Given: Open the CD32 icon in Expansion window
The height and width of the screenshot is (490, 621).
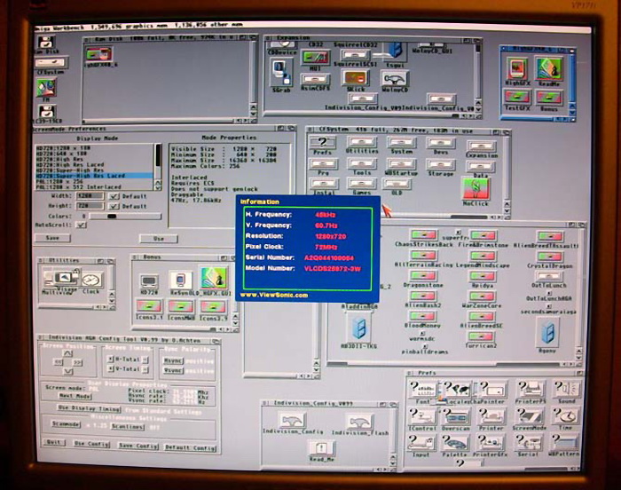Looking at the screenshot, I should pyautogui.click(x=315, y=44).
